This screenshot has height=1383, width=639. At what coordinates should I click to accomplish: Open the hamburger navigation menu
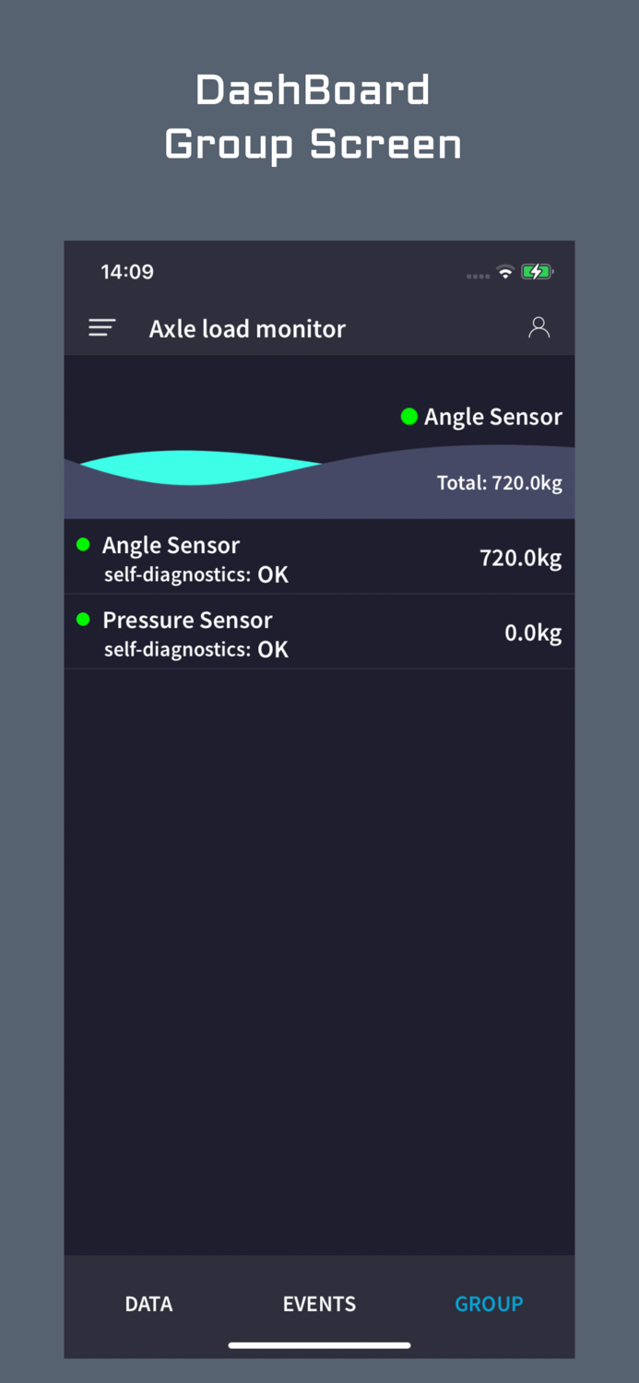pos(101,327)
